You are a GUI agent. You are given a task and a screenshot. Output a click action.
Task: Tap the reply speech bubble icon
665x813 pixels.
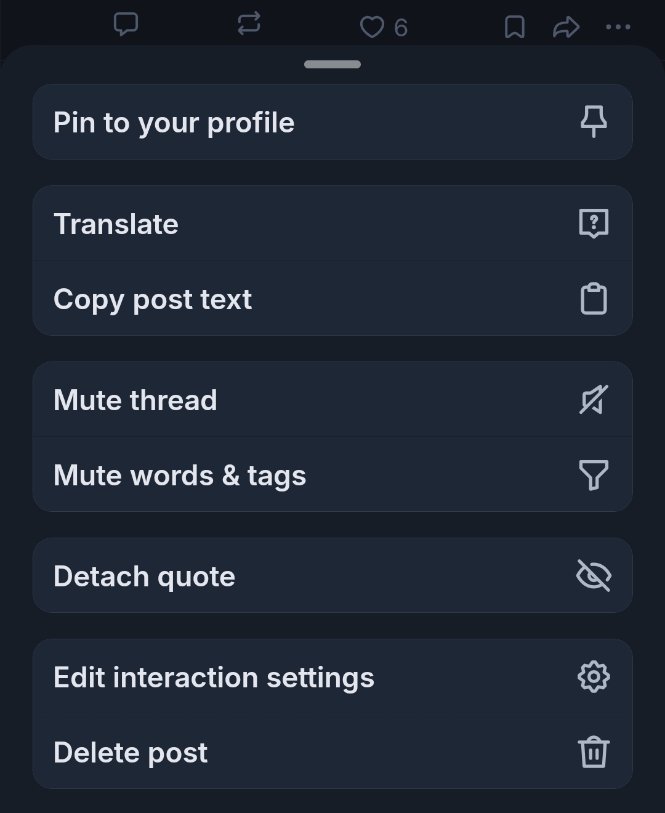pos(126,25)
